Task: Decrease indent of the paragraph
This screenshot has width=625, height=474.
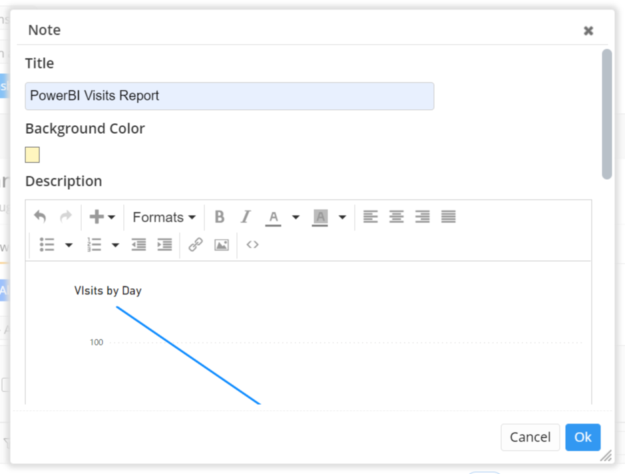Action: click(x=138, y=245)
